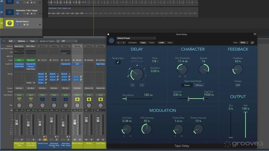Click the Paste button
This screenshot has height=151, width=269.
click(x=151, y=43)
